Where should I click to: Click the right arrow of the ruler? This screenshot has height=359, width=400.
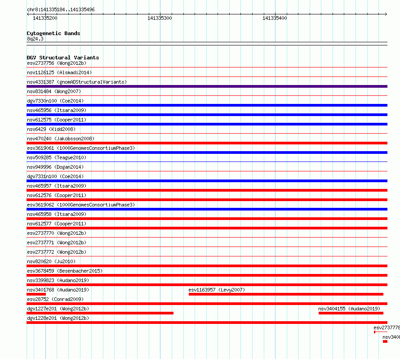click(386, 14)
